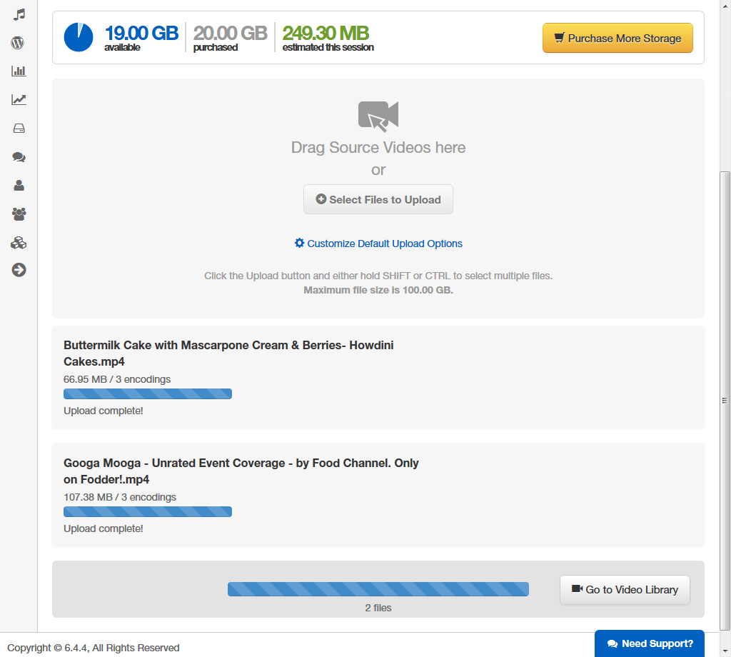
Task: Click Select Files to Upload button
Action: coord(378,200)
